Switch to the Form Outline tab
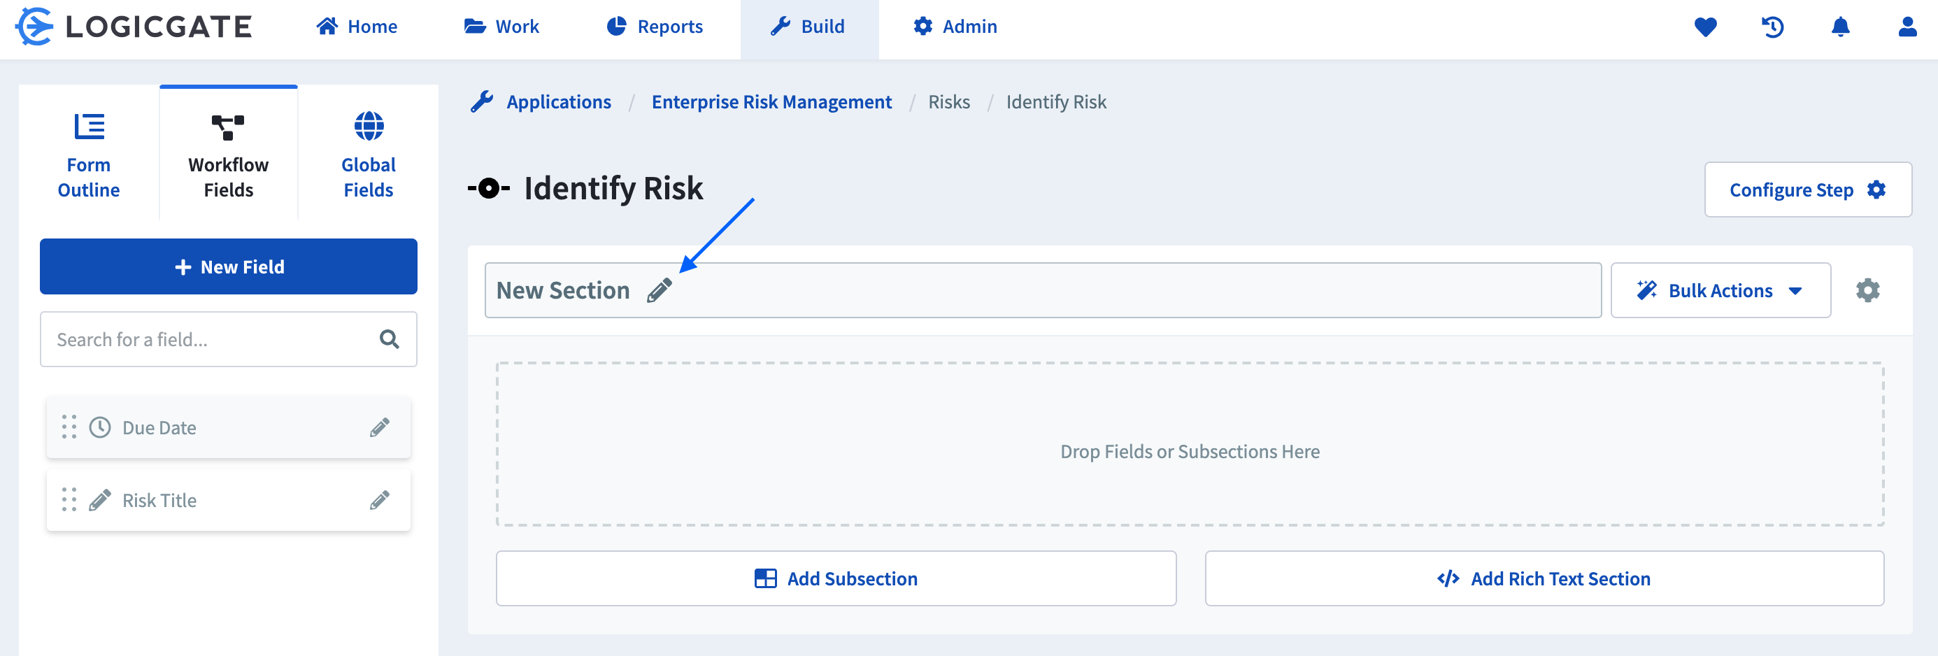Screen dimensions: 1938x656 [x=89, y=155]
